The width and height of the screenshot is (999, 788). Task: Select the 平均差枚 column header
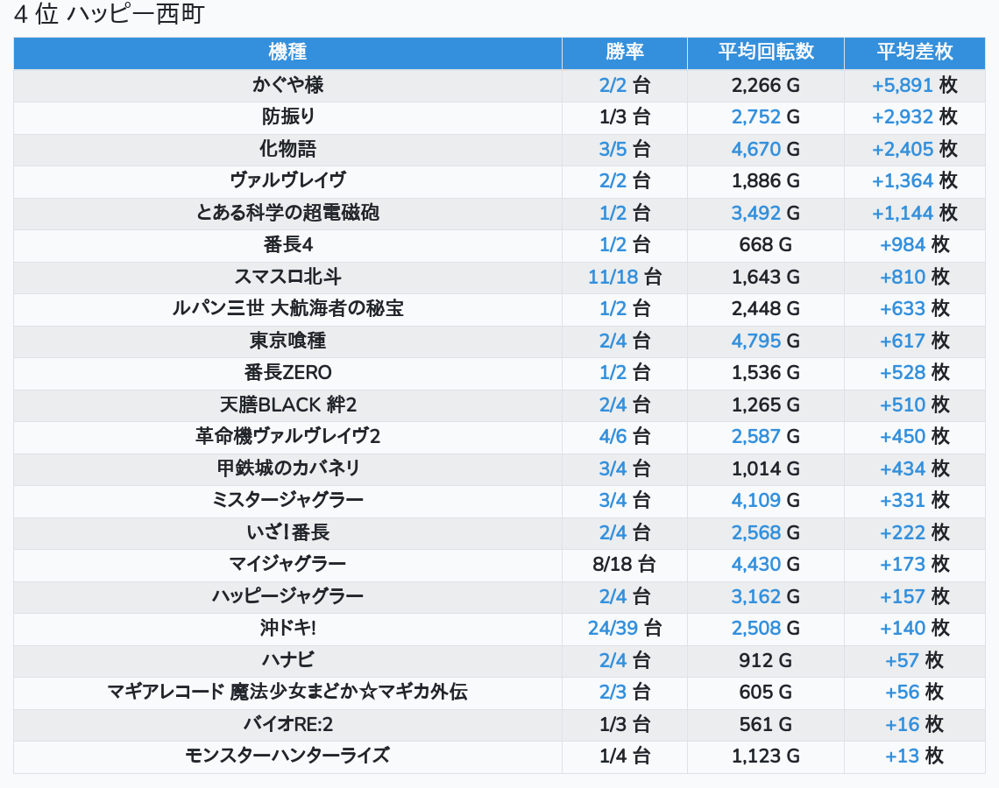914,53
